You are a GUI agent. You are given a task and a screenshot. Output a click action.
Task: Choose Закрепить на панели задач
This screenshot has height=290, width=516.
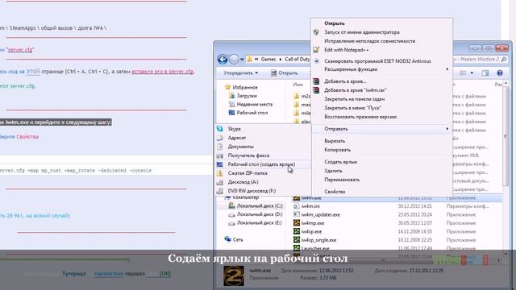(x=355, y=99)
